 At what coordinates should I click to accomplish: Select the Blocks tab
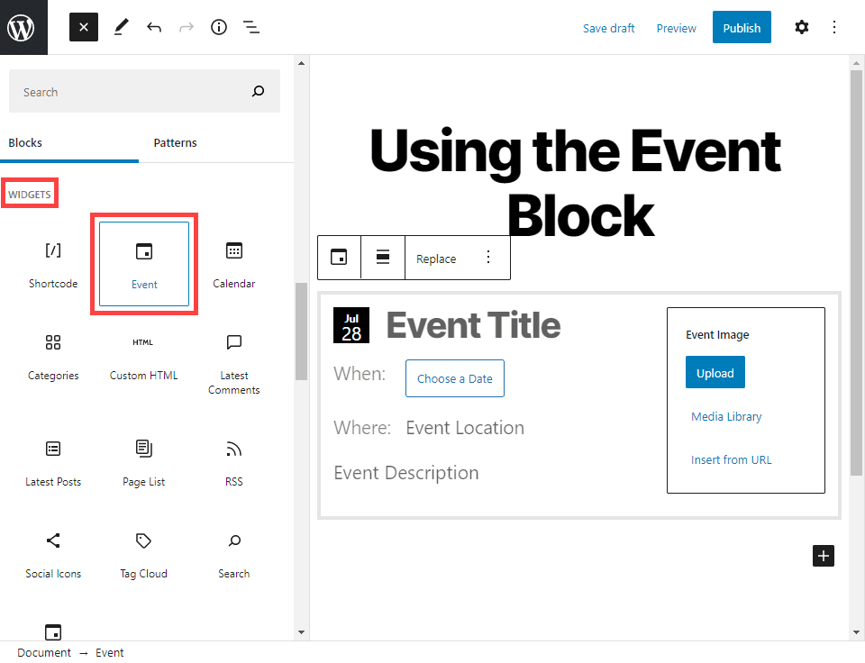pos(25,142)
